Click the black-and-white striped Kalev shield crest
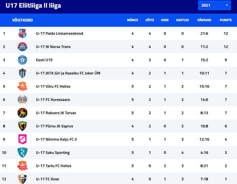Screen dimensions: 237x184 [x=22, y=73]
